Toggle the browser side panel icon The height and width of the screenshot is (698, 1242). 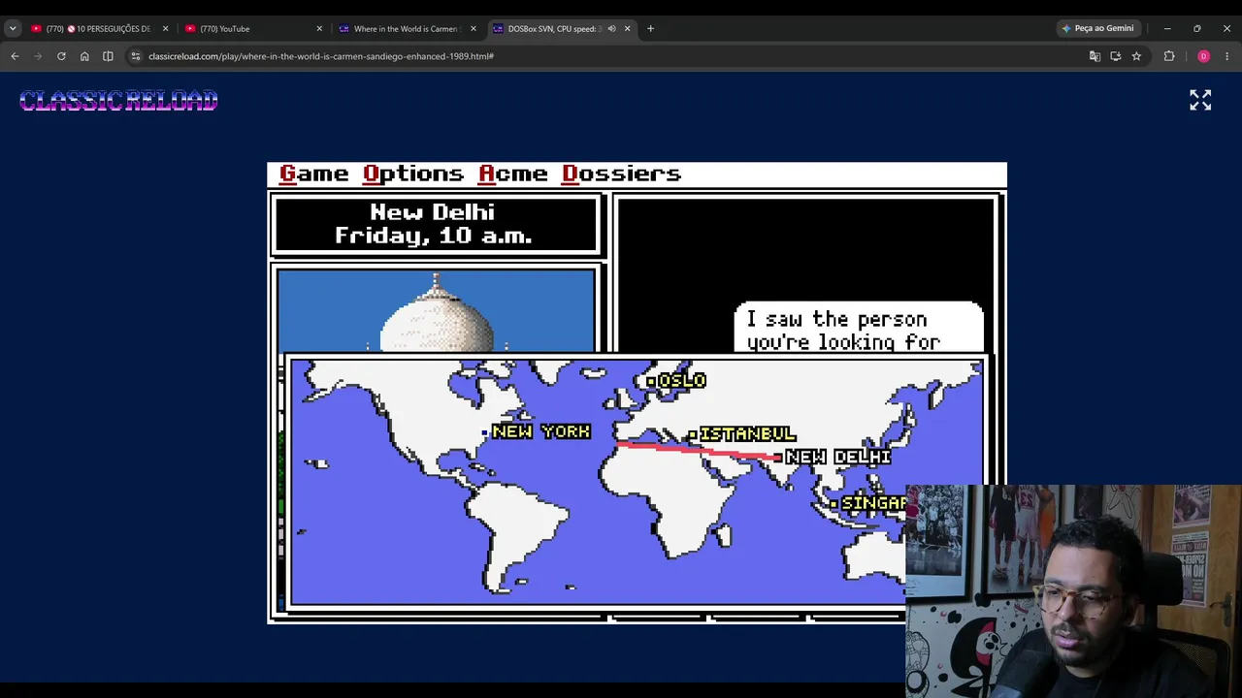click(x=108, y=56)
